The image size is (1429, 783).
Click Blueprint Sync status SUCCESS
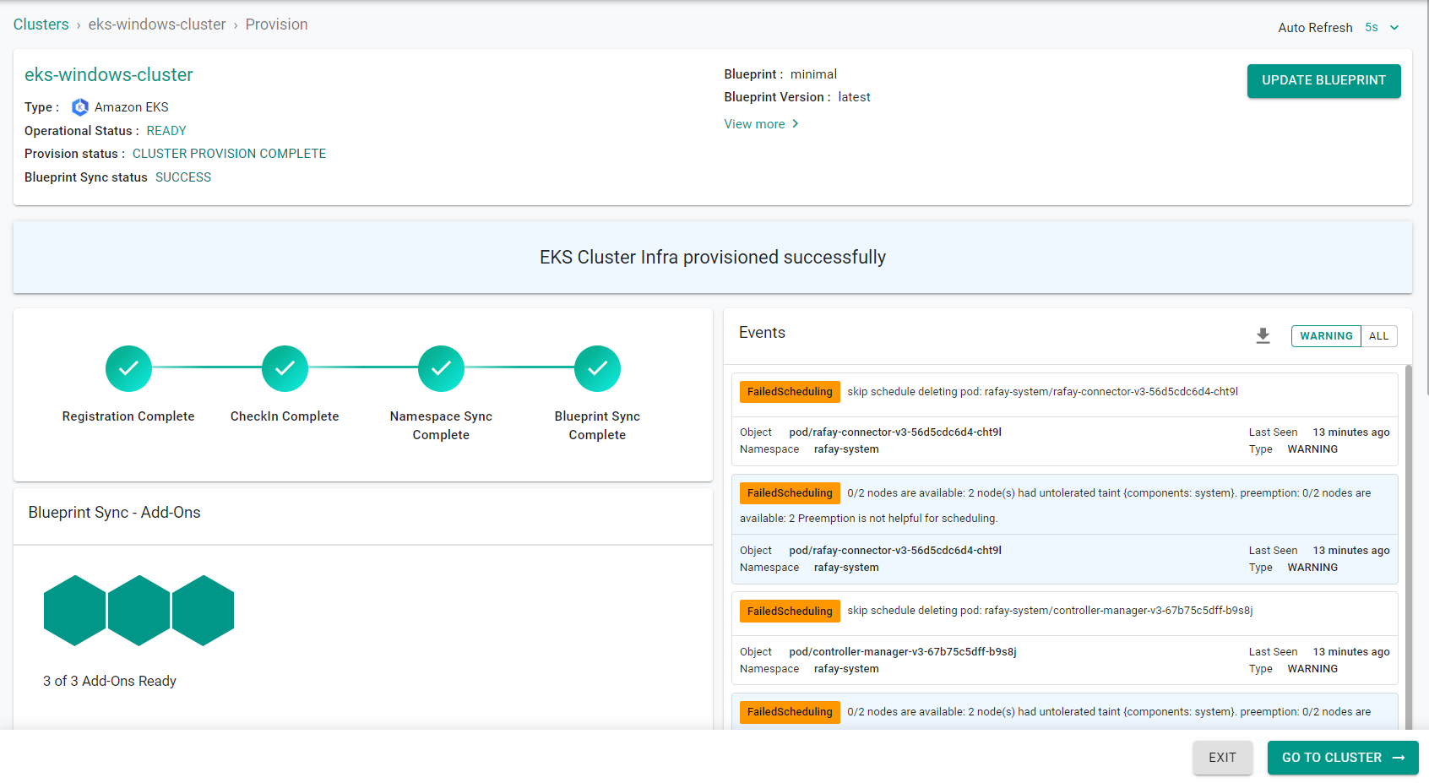pos(183,177)
